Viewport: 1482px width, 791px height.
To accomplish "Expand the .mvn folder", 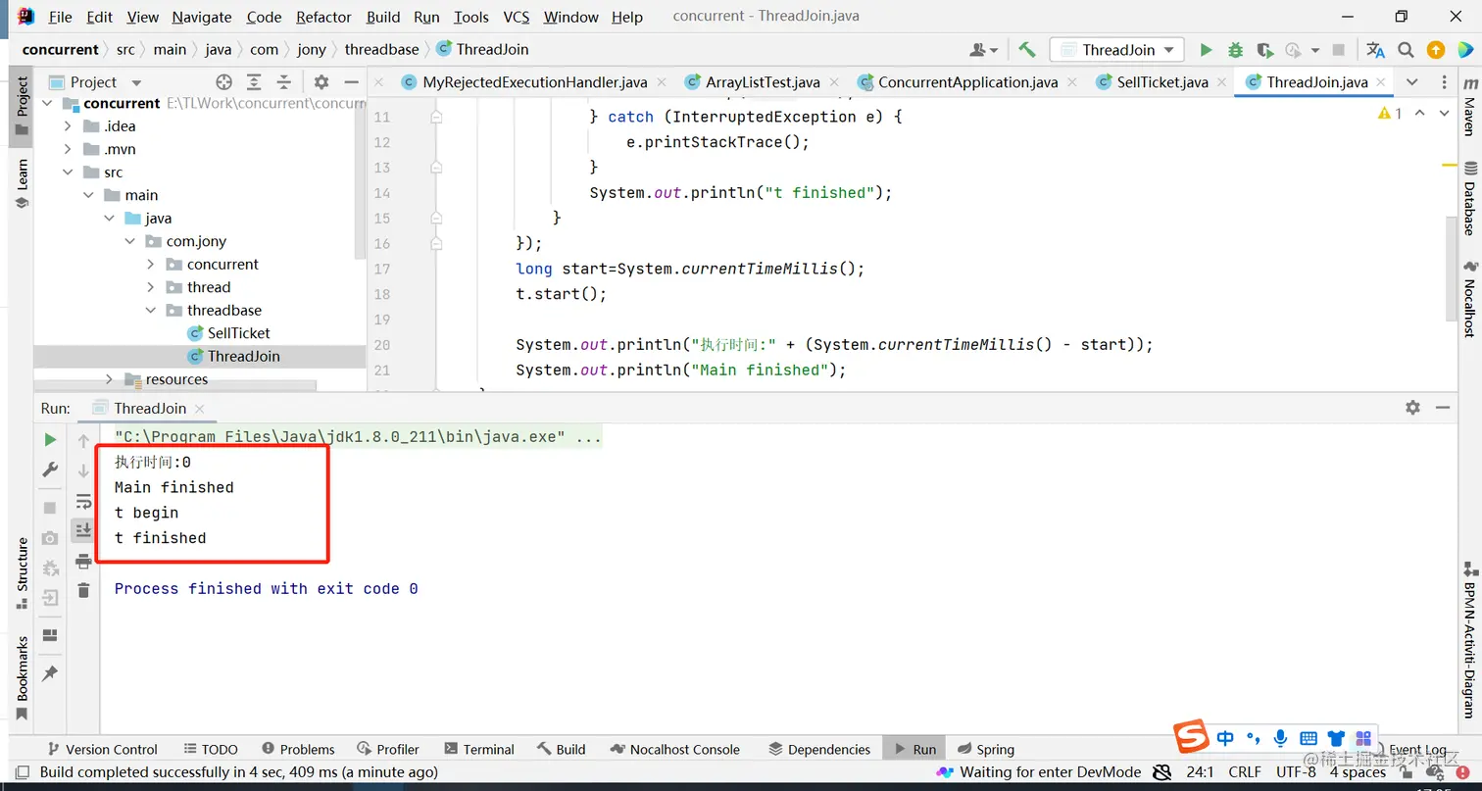I will pos(67,149).
